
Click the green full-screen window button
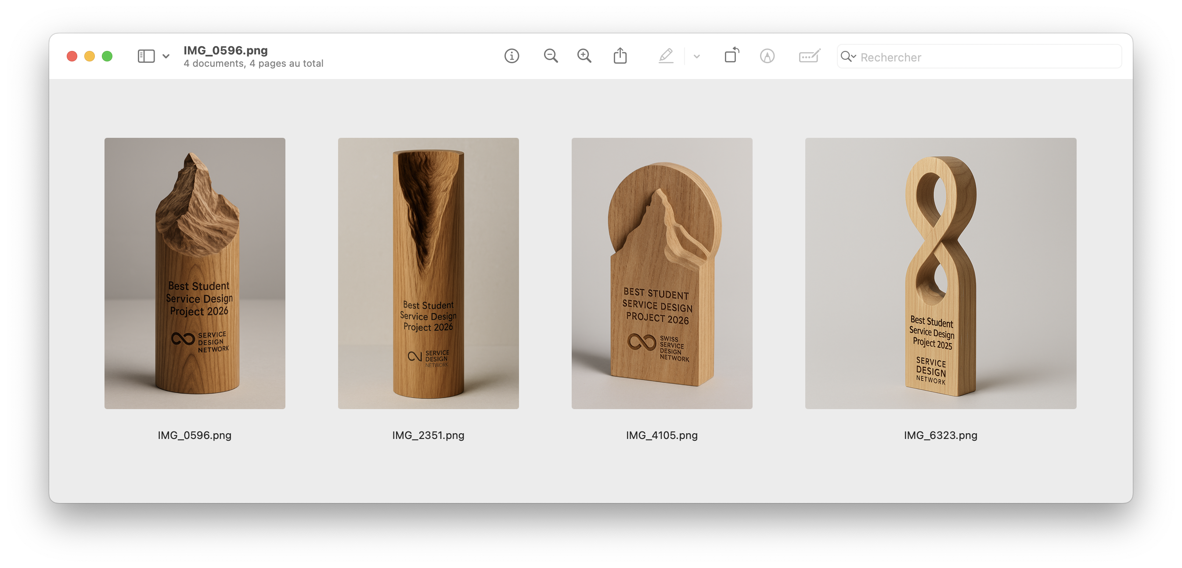(107, 56)
